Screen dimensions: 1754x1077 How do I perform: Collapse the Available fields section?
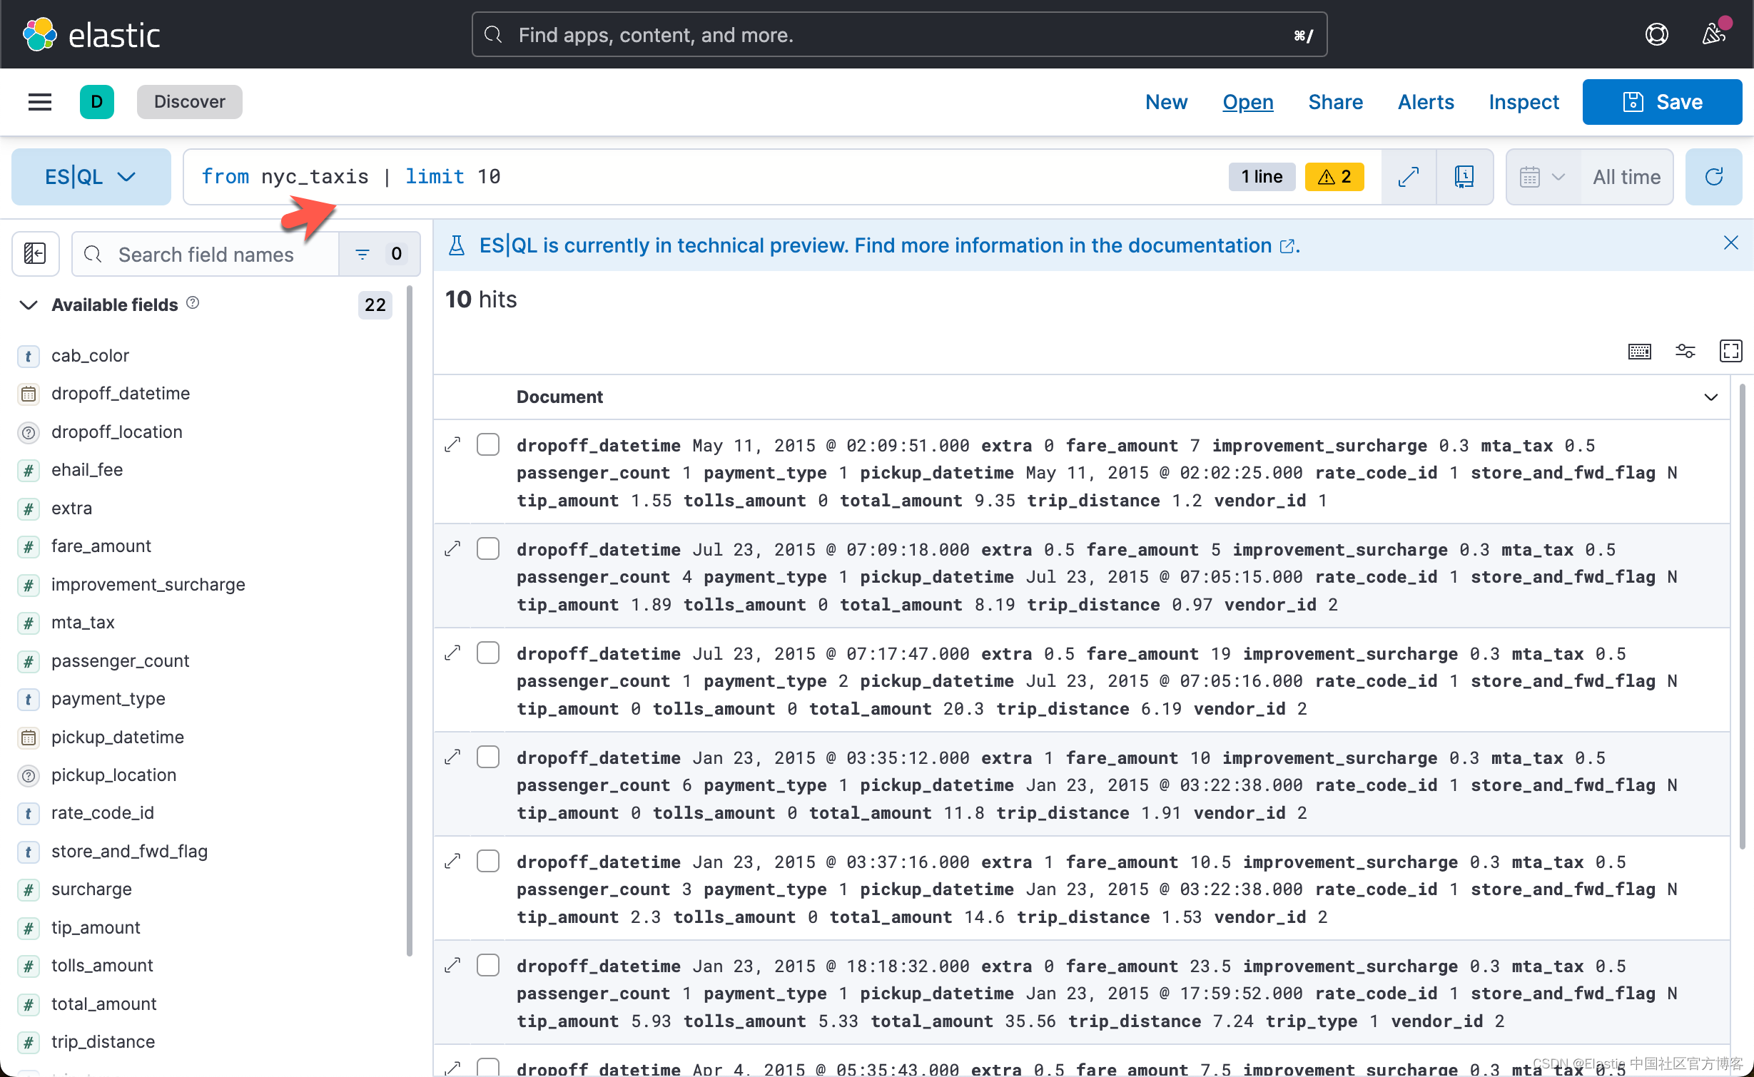(x=29, y=305)
